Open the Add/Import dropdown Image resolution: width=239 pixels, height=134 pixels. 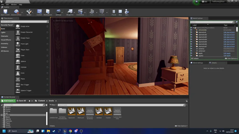pos(8,101)
